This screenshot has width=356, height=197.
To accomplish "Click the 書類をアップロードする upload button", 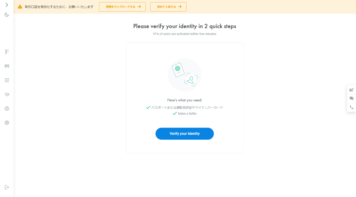I will pyautogui.click(x=122, y=7).
